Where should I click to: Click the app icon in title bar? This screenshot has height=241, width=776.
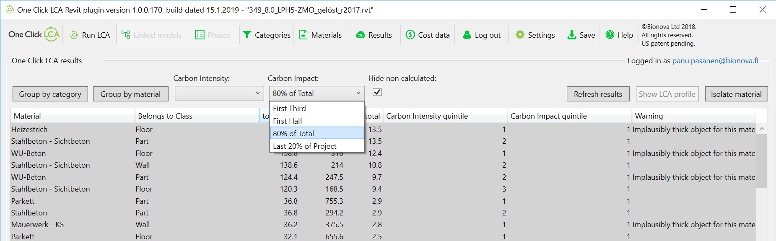pos(10,10)
